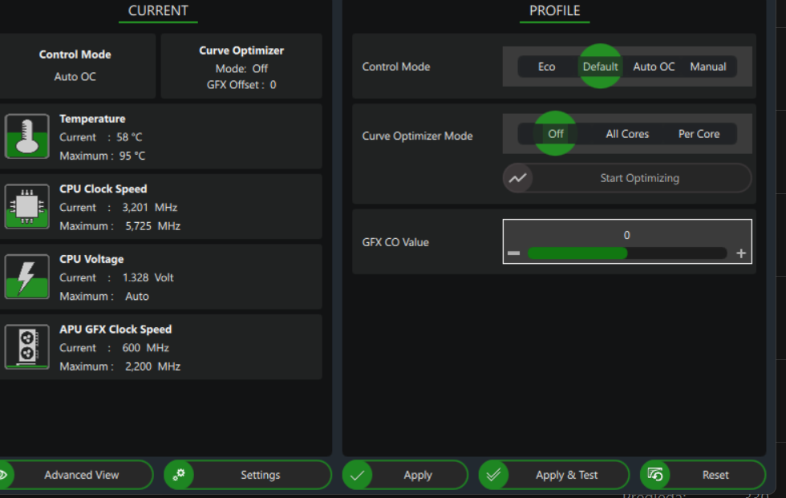Image resolution: width=786 pixels, height=498 pixels.
Task: Click the reset icon on Reset button
Action: coord(655,475)
